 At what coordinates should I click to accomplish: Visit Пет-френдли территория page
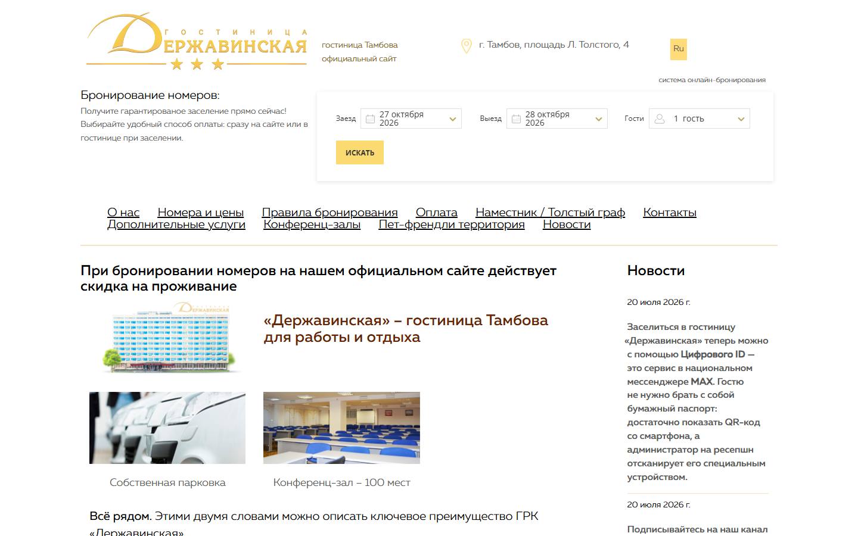[452, 225]
